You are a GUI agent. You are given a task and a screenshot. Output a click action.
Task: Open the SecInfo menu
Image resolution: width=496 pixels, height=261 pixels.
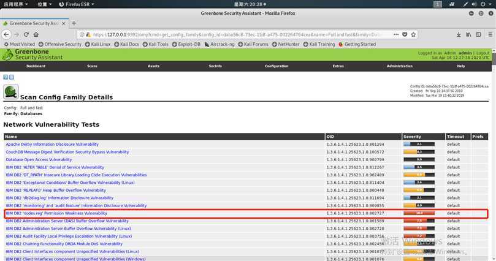point(215,66)
